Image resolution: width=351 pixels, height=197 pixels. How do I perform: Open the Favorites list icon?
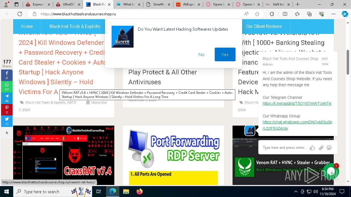click(297, 14)
